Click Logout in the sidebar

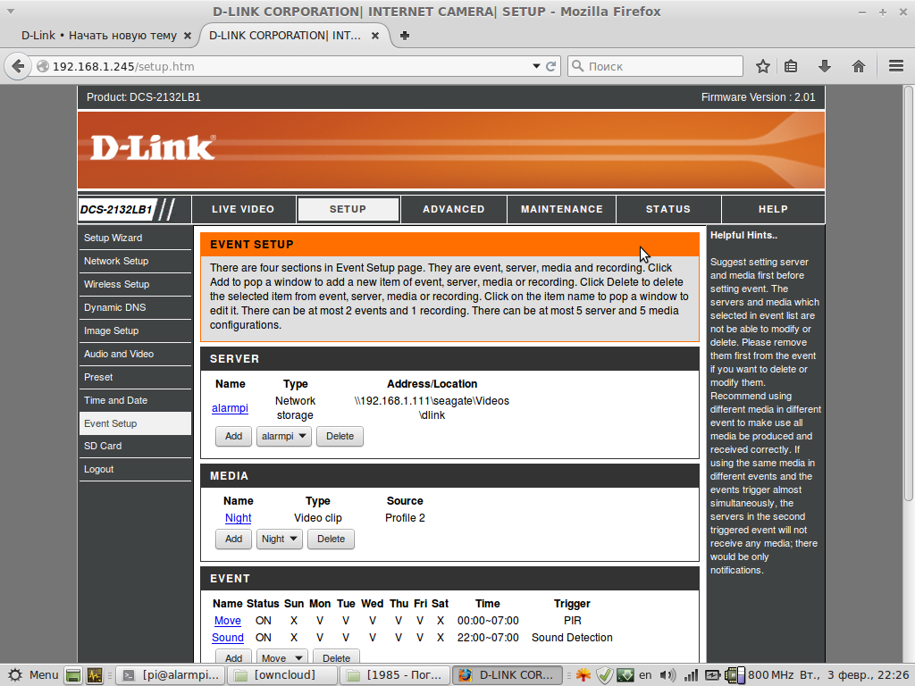(135, 470)
